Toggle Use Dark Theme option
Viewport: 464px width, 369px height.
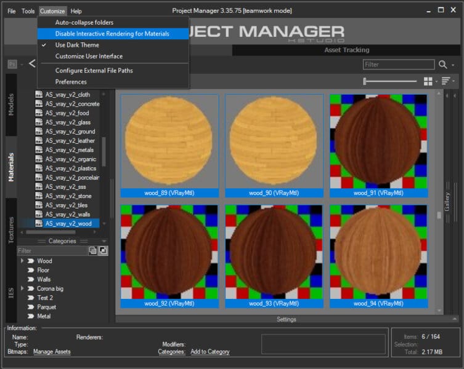(x=113, y=45)
